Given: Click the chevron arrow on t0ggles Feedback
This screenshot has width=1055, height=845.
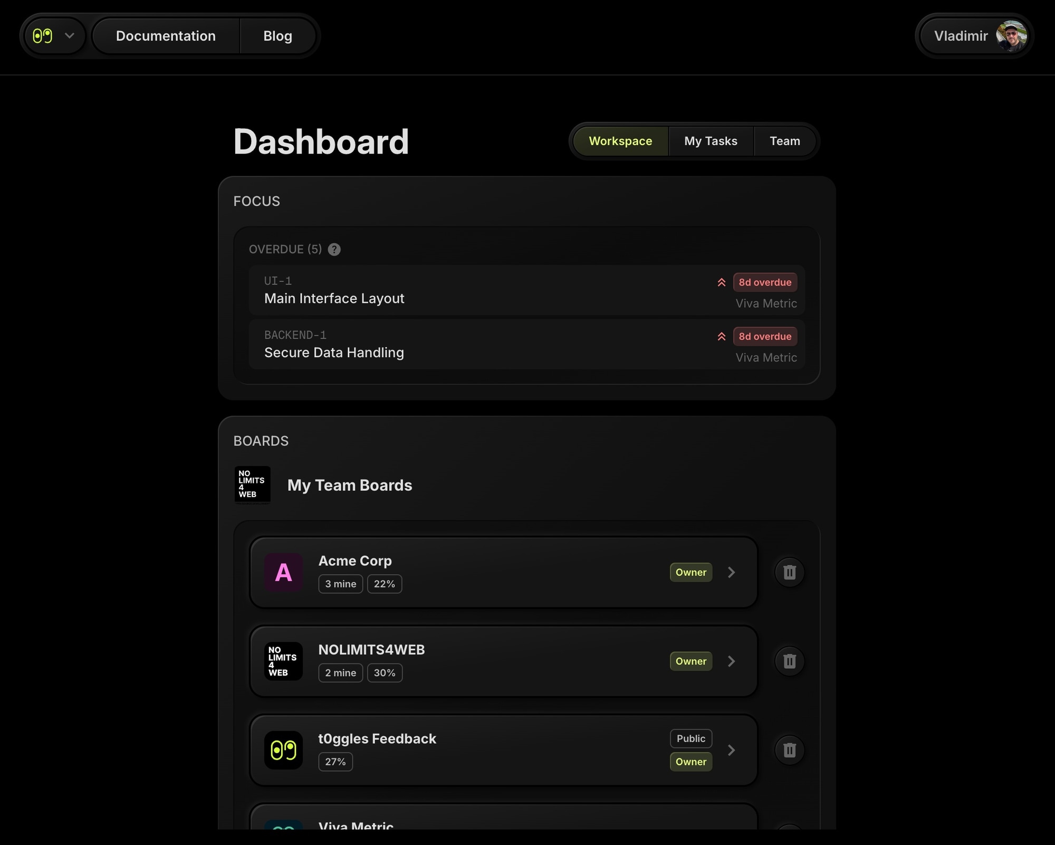Looking at the screenshot, I should click(x=731, y=750).
